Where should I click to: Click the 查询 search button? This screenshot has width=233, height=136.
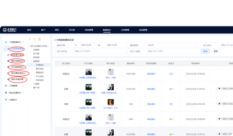(205, 51)
